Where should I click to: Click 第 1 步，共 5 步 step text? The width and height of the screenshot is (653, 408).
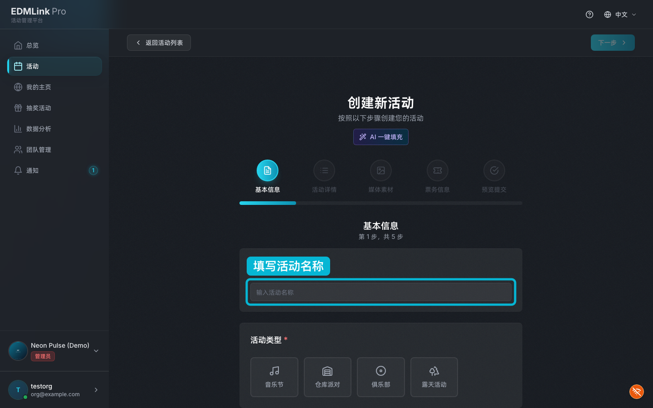[x=381, y=237]
